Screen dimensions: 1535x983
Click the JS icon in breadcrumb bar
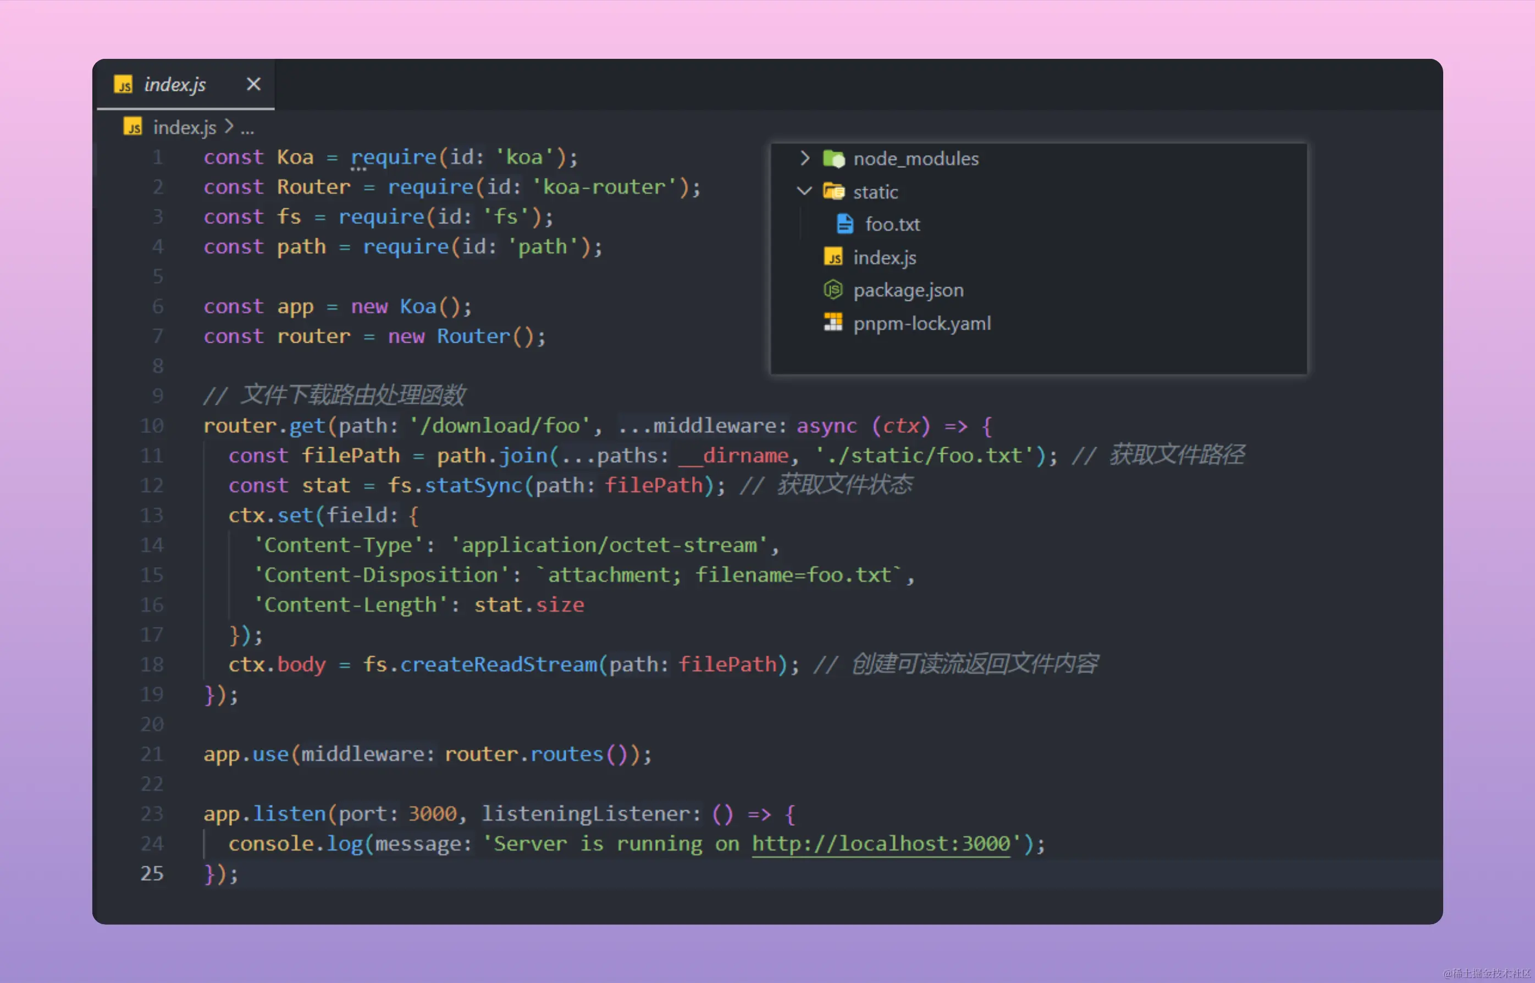point(132,127)
